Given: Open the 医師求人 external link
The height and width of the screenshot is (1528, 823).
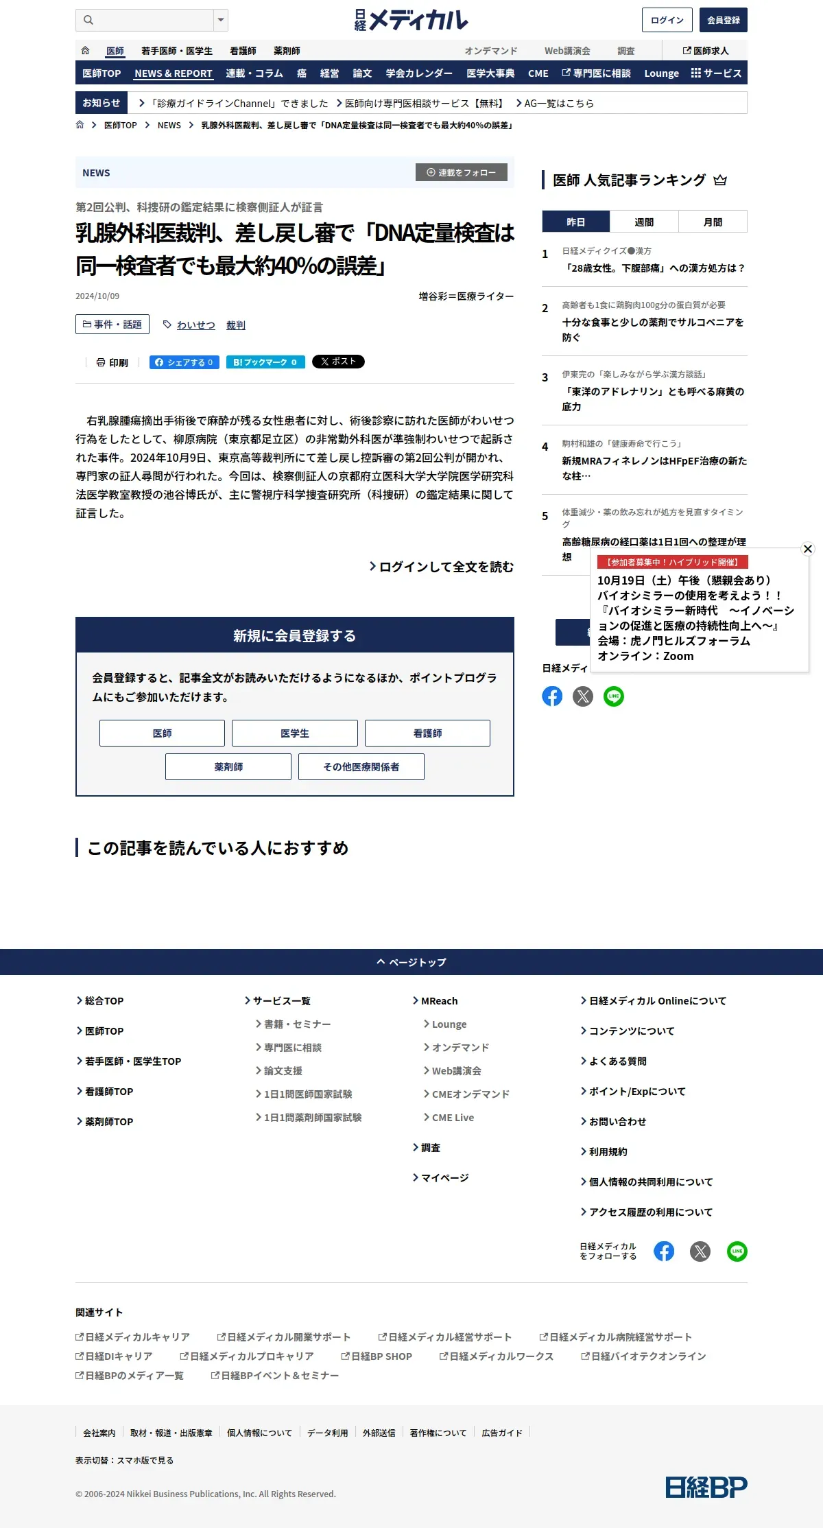Looking at the screenshot, I should (706, 51).
